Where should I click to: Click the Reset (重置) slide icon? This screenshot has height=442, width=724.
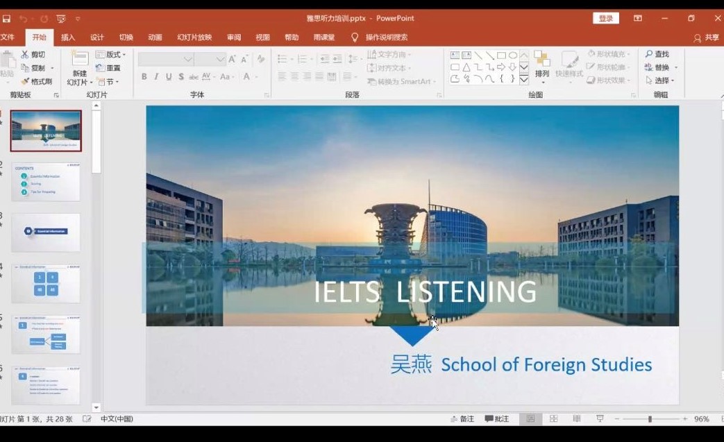click(100, 68)
